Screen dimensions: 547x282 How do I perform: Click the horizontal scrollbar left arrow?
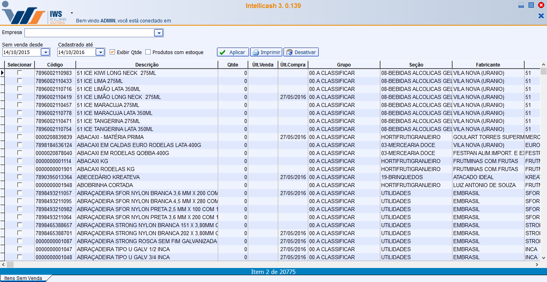click(x=3, y=264)
